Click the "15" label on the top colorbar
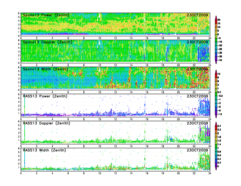This screenshot has width=241, height=186. coord(219,23)
